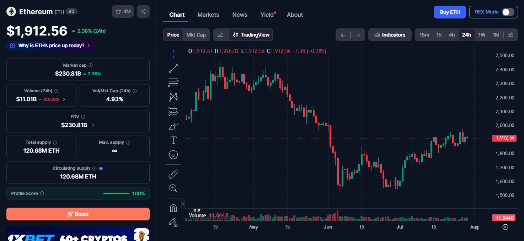
Task: Open the forecasting and position tool
Action: [173, 111]
